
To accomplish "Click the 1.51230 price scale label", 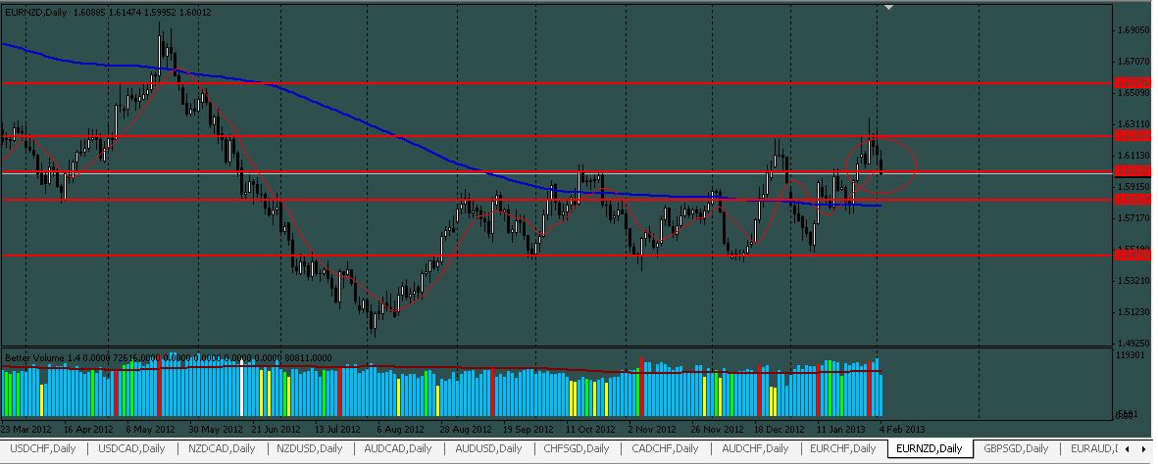I will coord(1133,312).
